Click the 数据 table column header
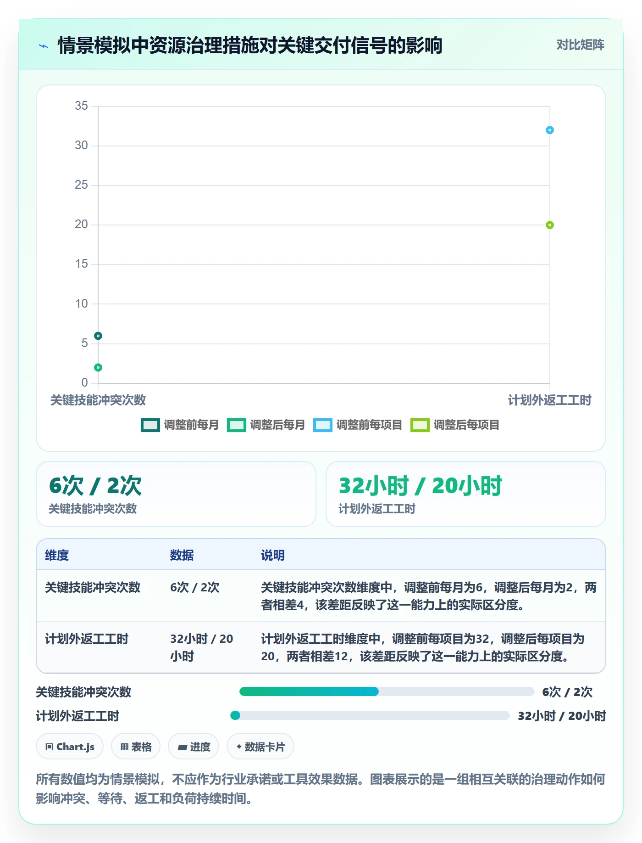 point(182,555)
